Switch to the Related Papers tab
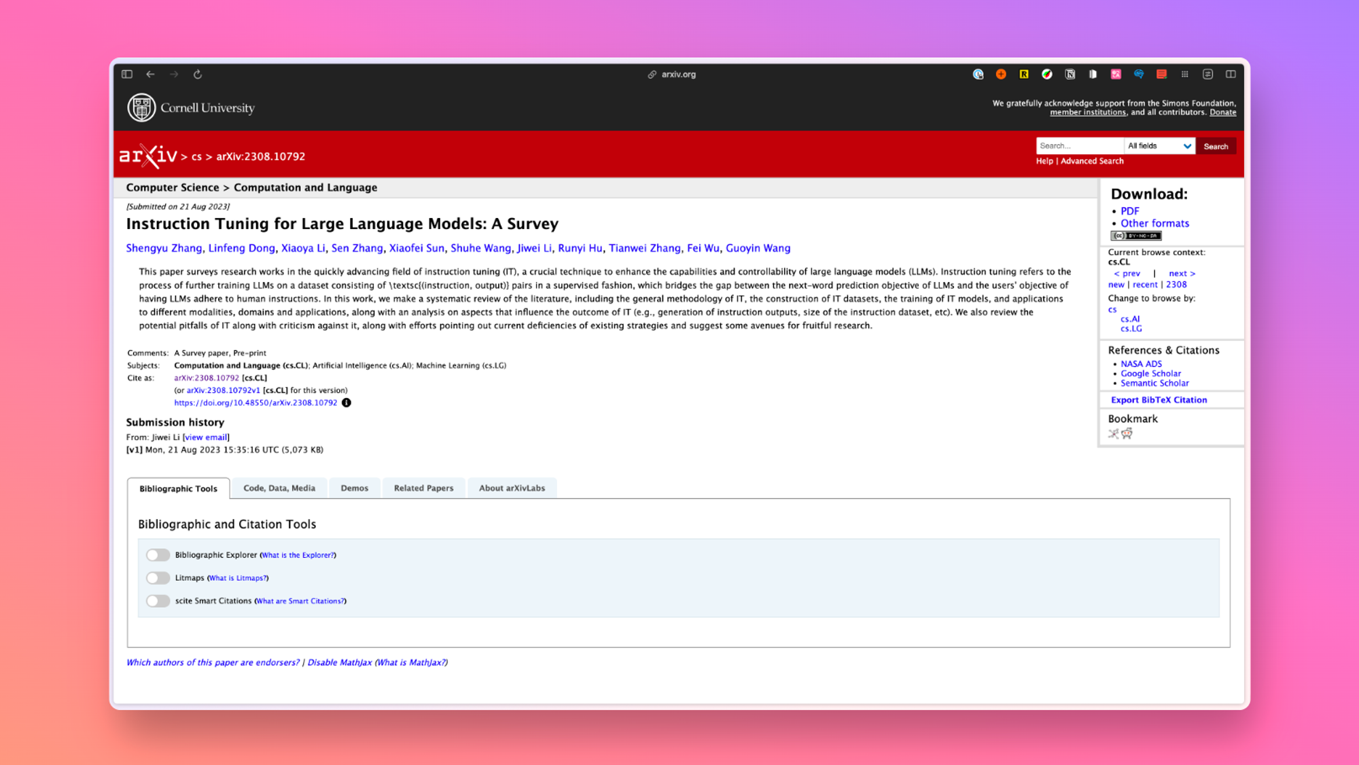The width and height of the screenshot is (1359, 765). tap(423, 488)
